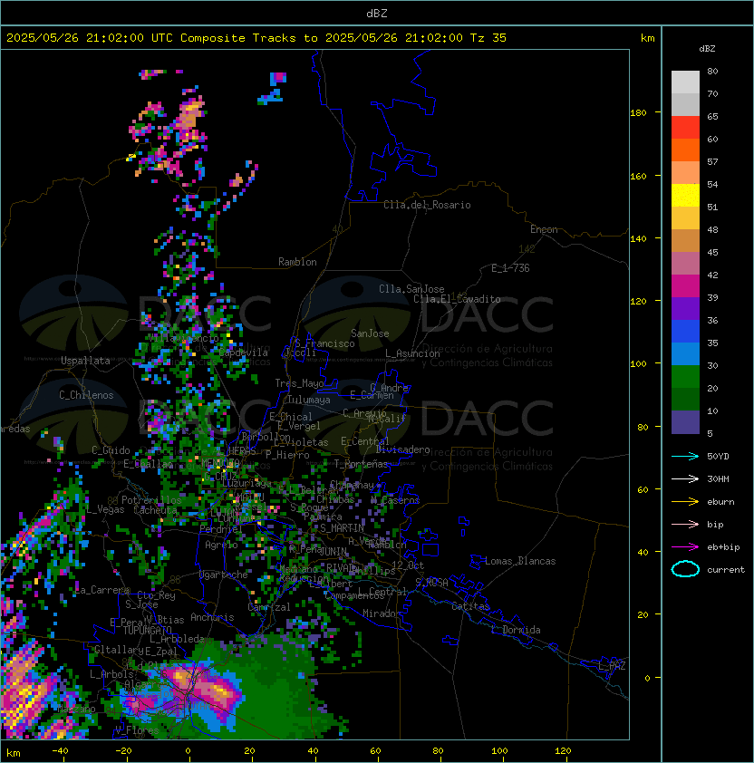Click the 'Carrizal' place label
Viewport: 754px width, 763px height.
pyautogui.click(x=269, y=607)
